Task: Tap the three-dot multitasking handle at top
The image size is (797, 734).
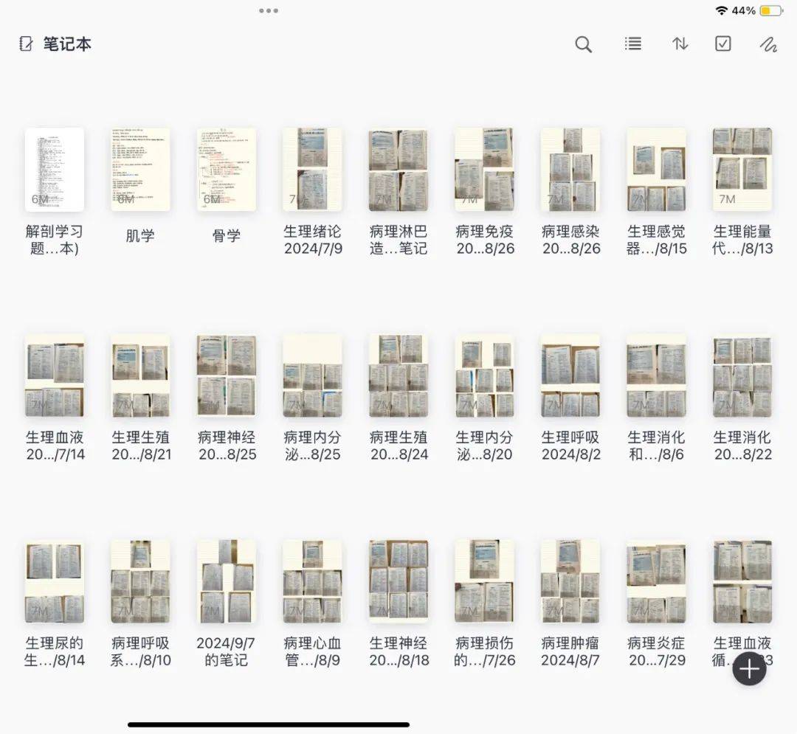Action: (269, 10)
